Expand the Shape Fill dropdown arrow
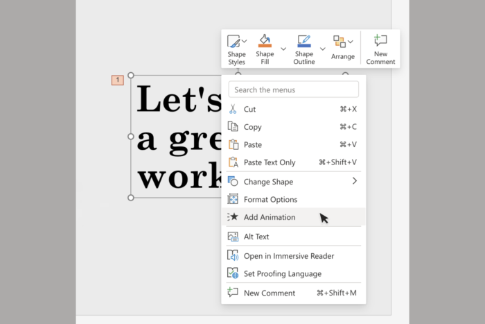This screenshot has width=485, height=324. (283, 49)
